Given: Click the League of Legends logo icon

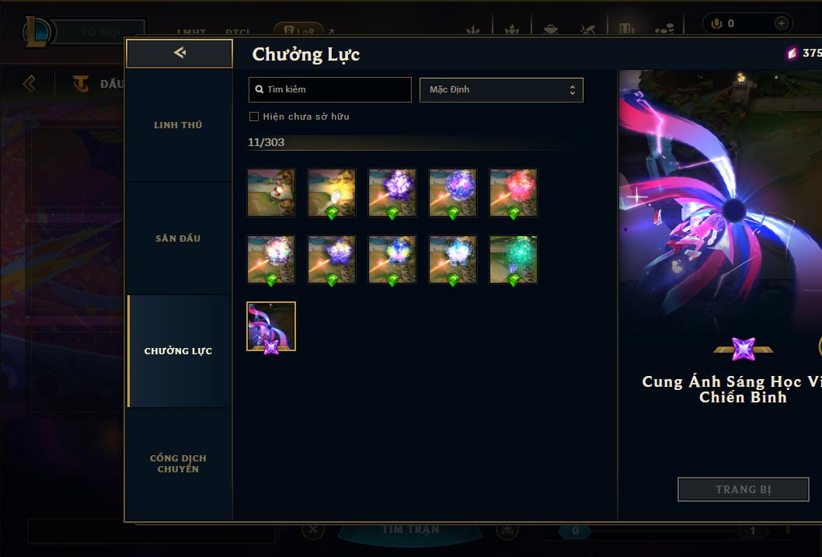Looking at the screenshot, I should pyautogui.click(x=37, y=31).
